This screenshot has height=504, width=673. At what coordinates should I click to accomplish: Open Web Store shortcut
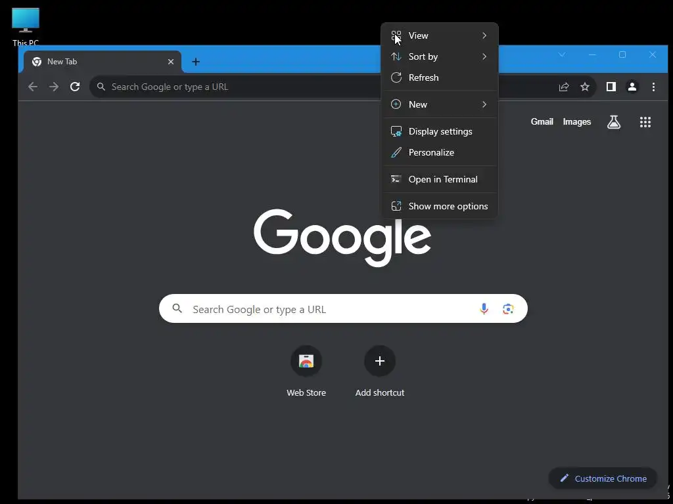click(306, 371)
